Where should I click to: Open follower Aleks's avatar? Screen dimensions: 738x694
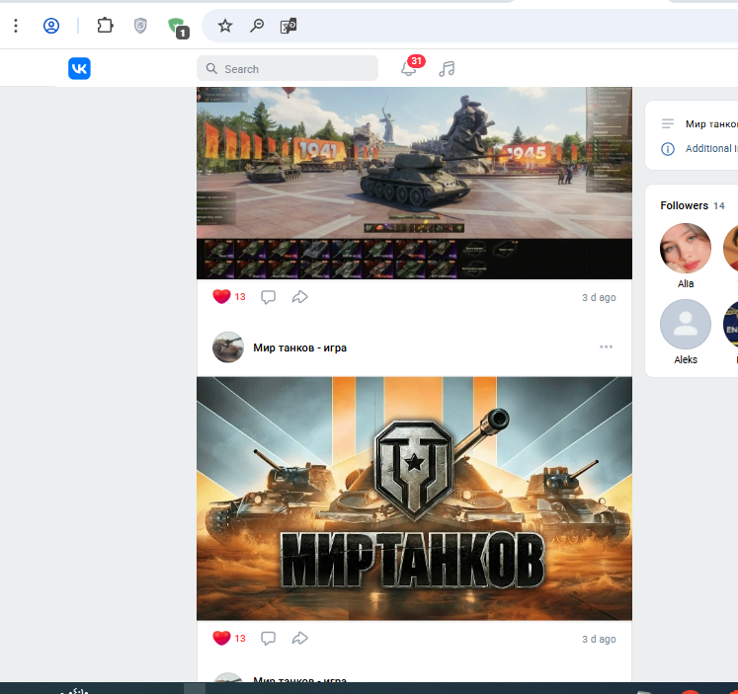(686, 325)
